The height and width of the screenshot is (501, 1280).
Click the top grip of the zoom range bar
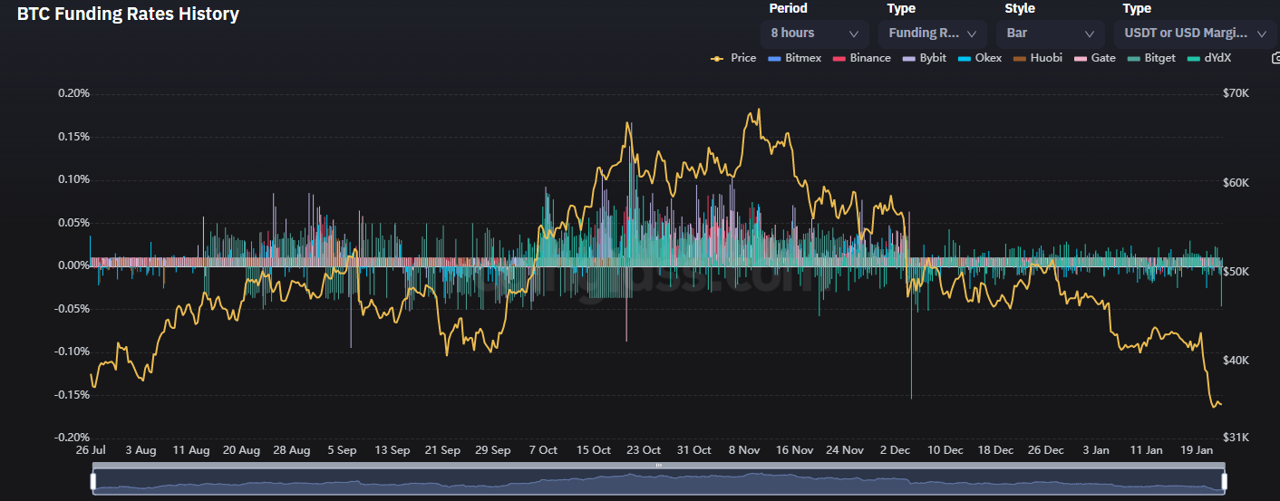pyautogui.click(x=658, y=466)
